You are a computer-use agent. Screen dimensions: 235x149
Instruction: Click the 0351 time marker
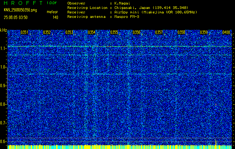[x=24, y=32]
